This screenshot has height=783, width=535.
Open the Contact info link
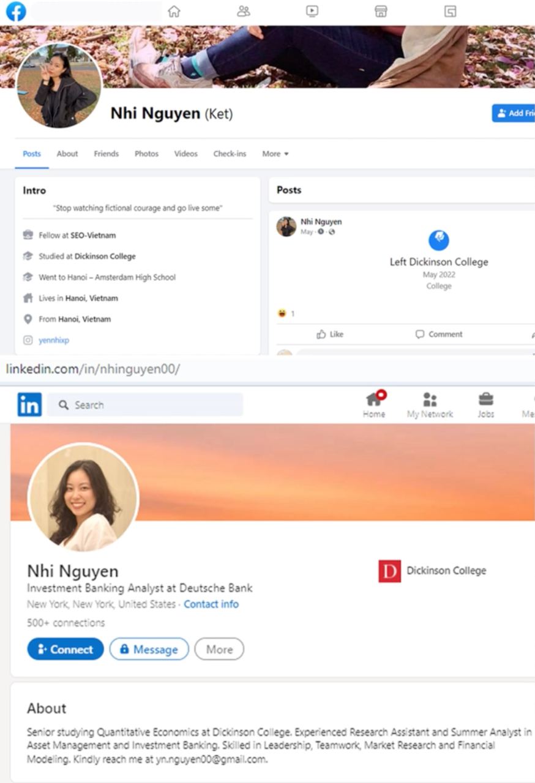point(211,604)
